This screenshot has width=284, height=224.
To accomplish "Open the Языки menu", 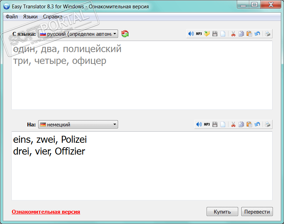I will [x=30, y=17].
